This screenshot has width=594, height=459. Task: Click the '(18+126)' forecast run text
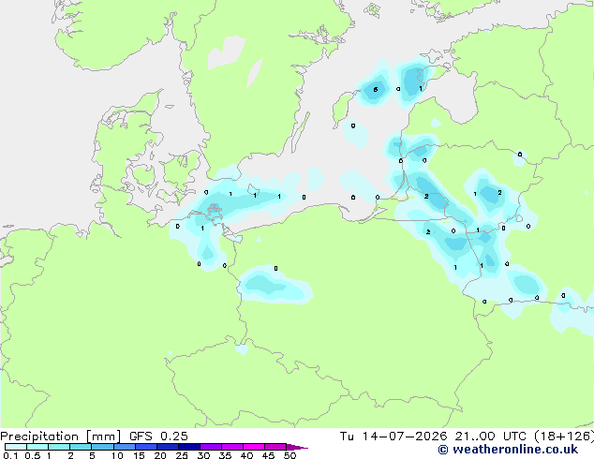coord(564,437)
